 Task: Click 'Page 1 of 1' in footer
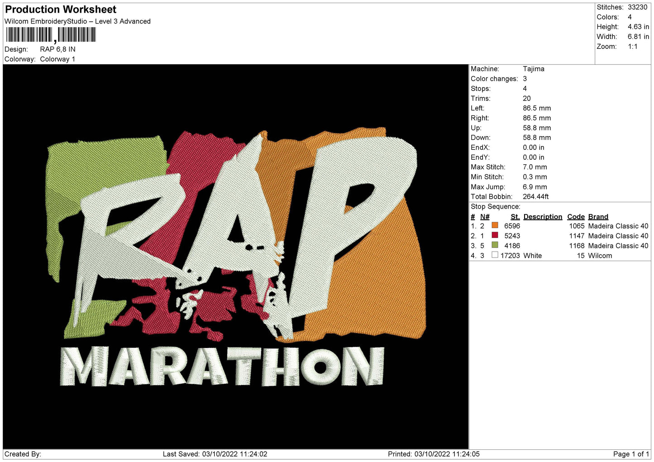tap(631, 454)
